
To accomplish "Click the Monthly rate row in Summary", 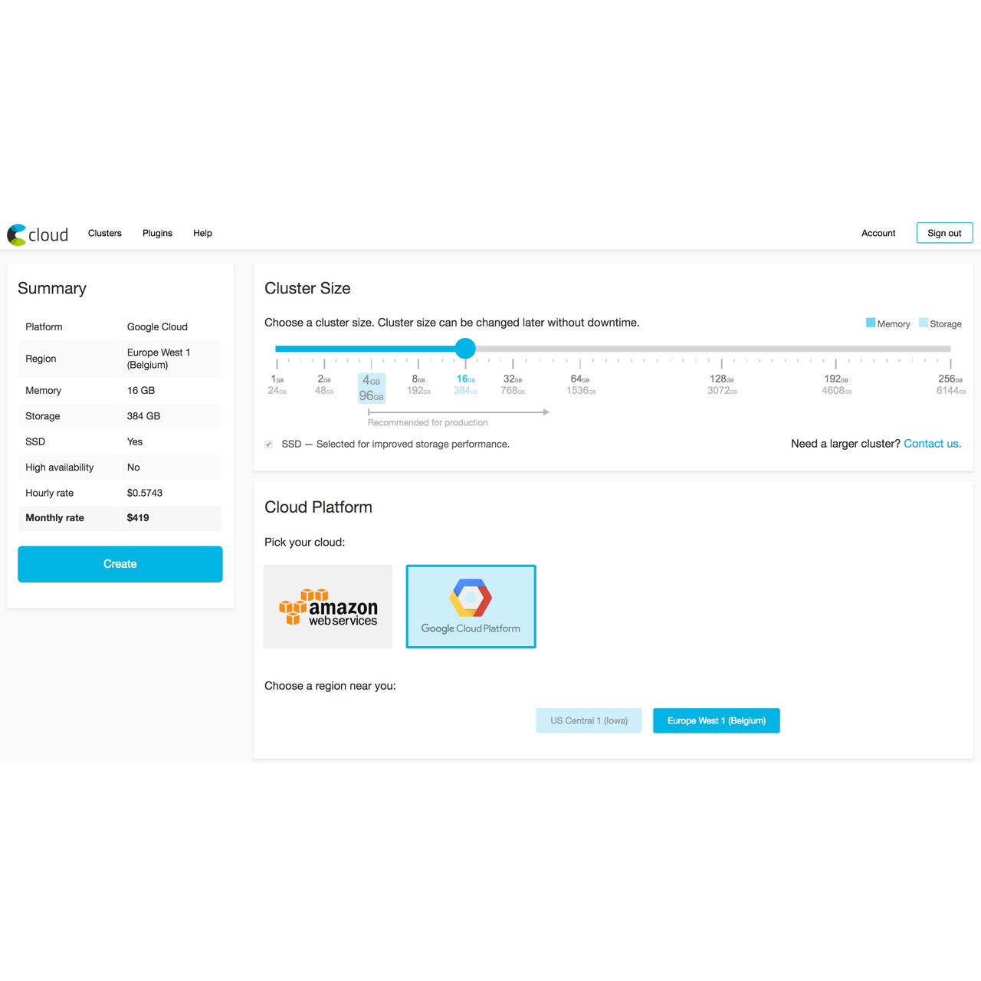I will (x=120, y=518).
